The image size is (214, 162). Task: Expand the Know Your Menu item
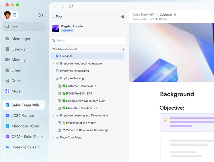click(x=53, y=137)
